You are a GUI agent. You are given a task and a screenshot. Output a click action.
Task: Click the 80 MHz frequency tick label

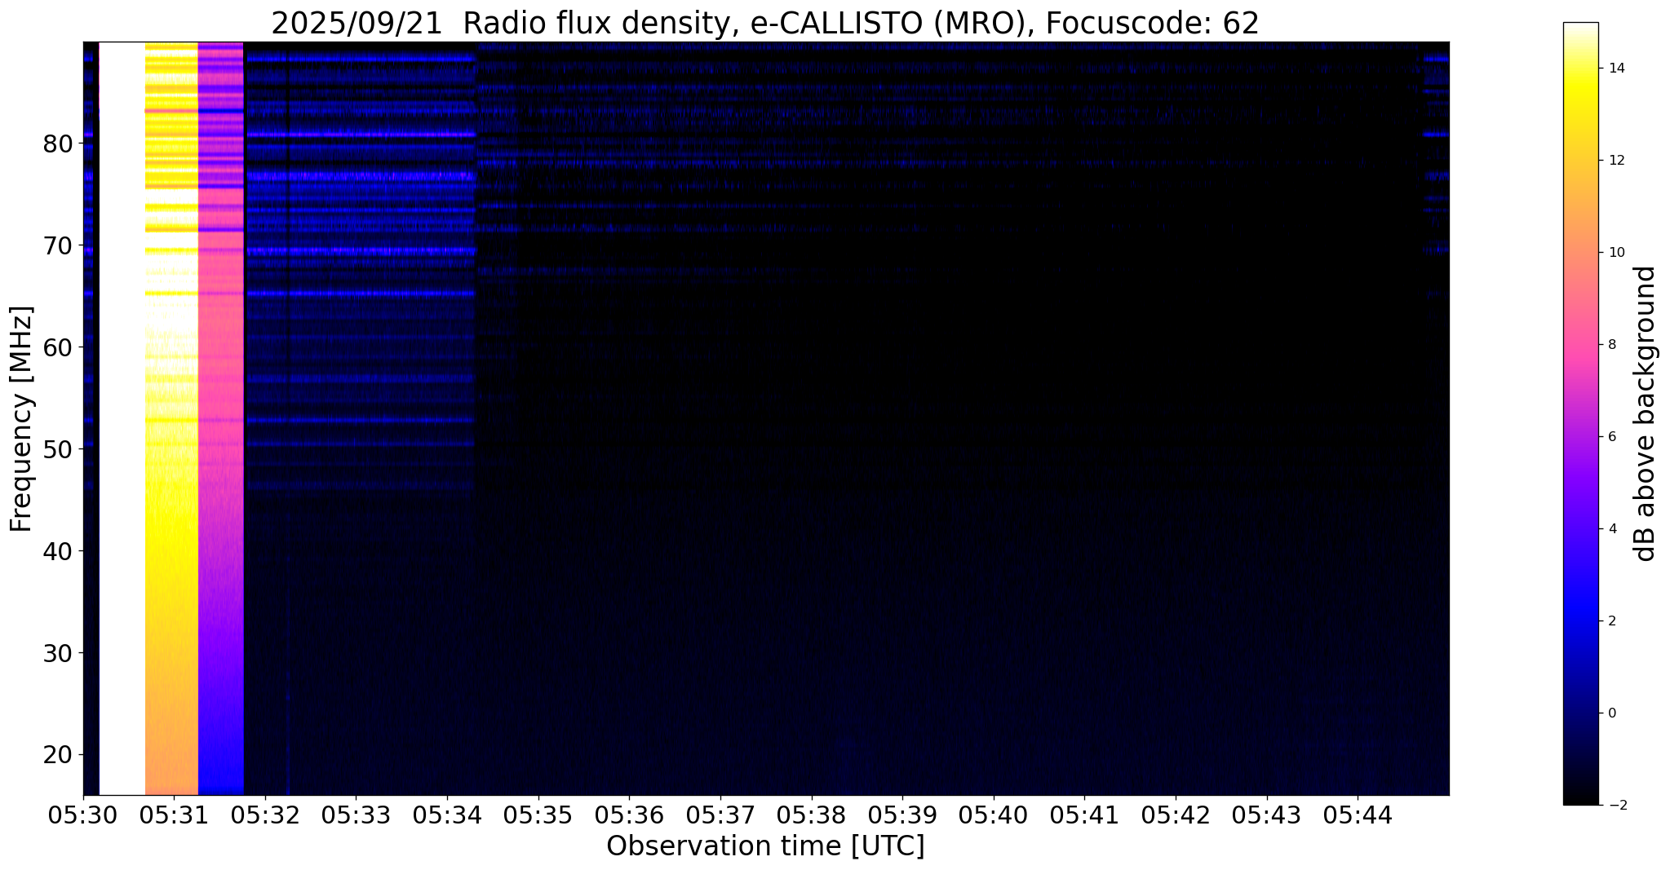(58, 144)
